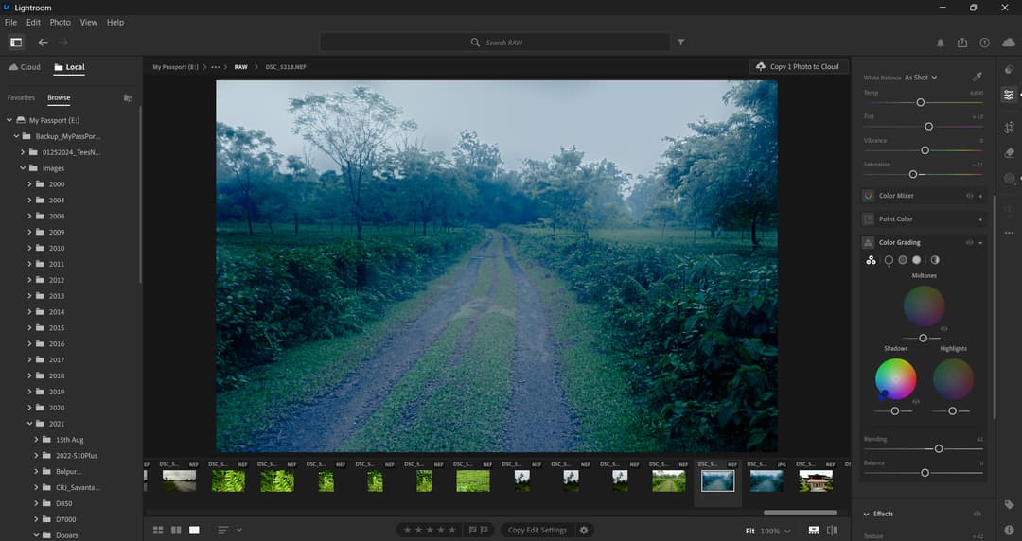Flag photo as picked
Image resolution: width=1022 pixels, height=541 pixels.
tap(473, 530)
